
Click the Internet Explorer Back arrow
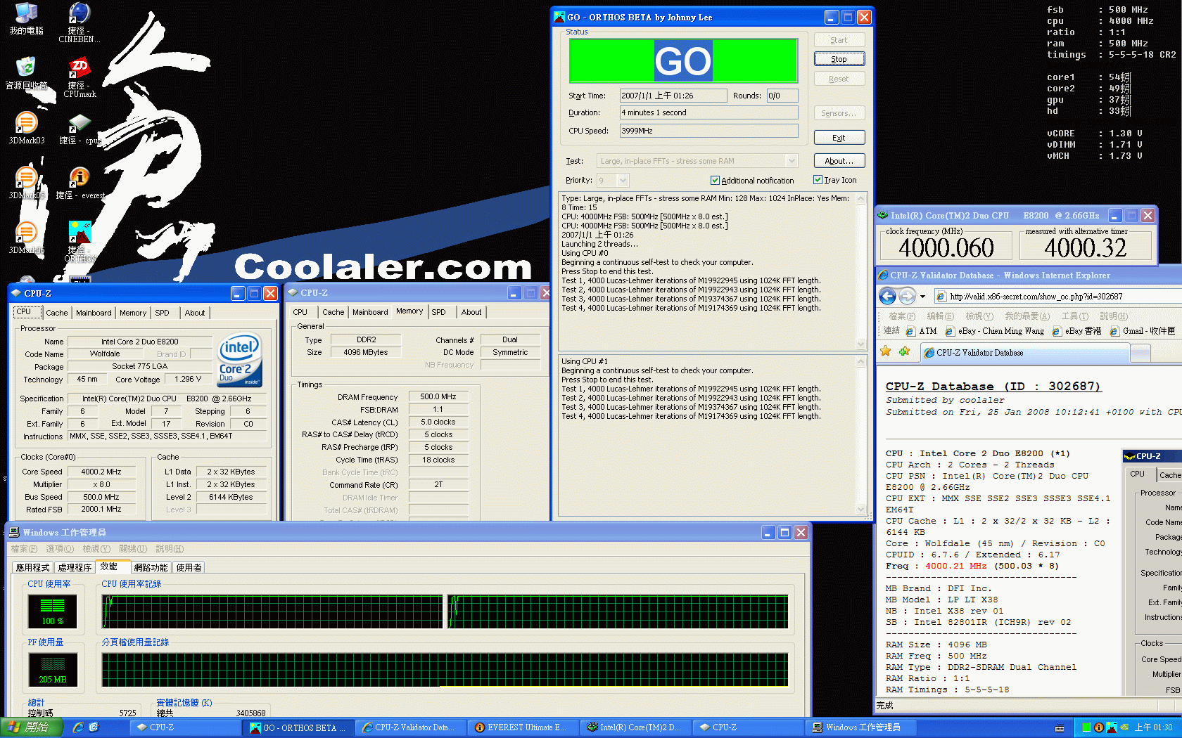tap(888, 296)
